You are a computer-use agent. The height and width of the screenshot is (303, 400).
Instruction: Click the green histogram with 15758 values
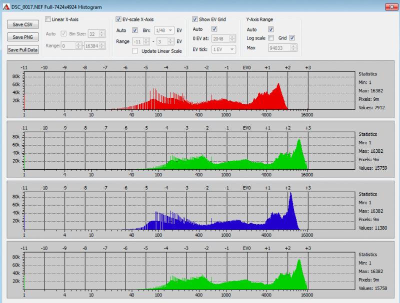tap(189, 271)
